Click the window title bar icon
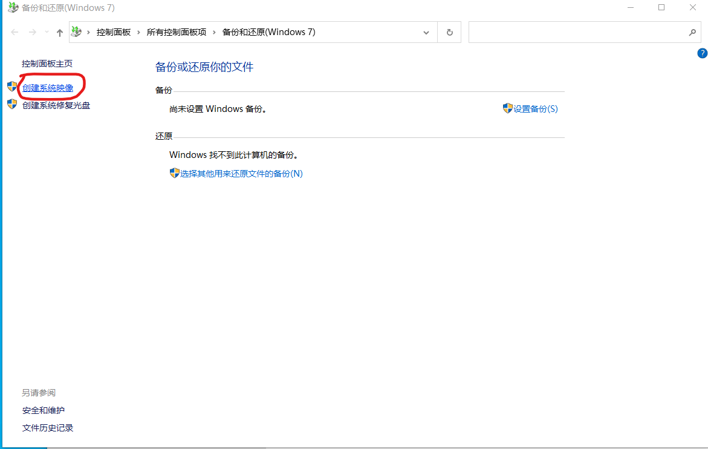This screenshot has width=708, height=449. pos(13,7)
